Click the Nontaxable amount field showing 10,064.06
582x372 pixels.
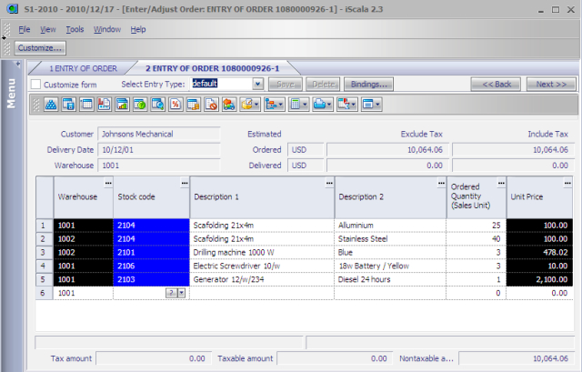(517, 358)
